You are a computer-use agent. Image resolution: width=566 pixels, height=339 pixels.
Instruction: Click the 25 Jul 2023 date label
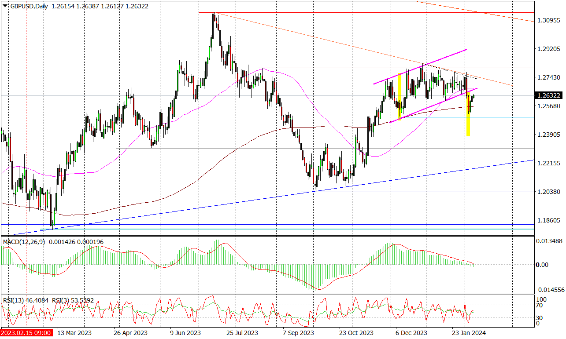click(241, 333)
